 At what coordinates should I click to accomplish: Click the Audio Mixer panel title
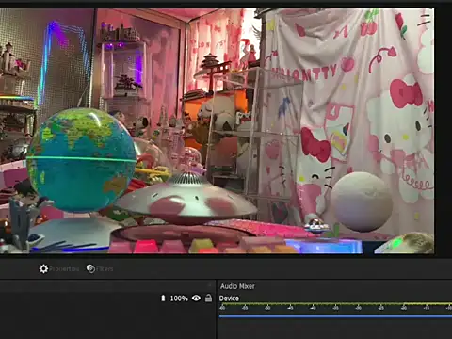pyautogui.click(x=237, y=286)
